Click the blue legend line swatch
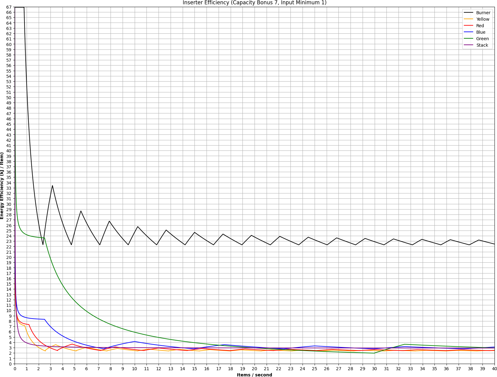This screenshot has height=377, width=497. pyautogui.click(x=469, y=32)
